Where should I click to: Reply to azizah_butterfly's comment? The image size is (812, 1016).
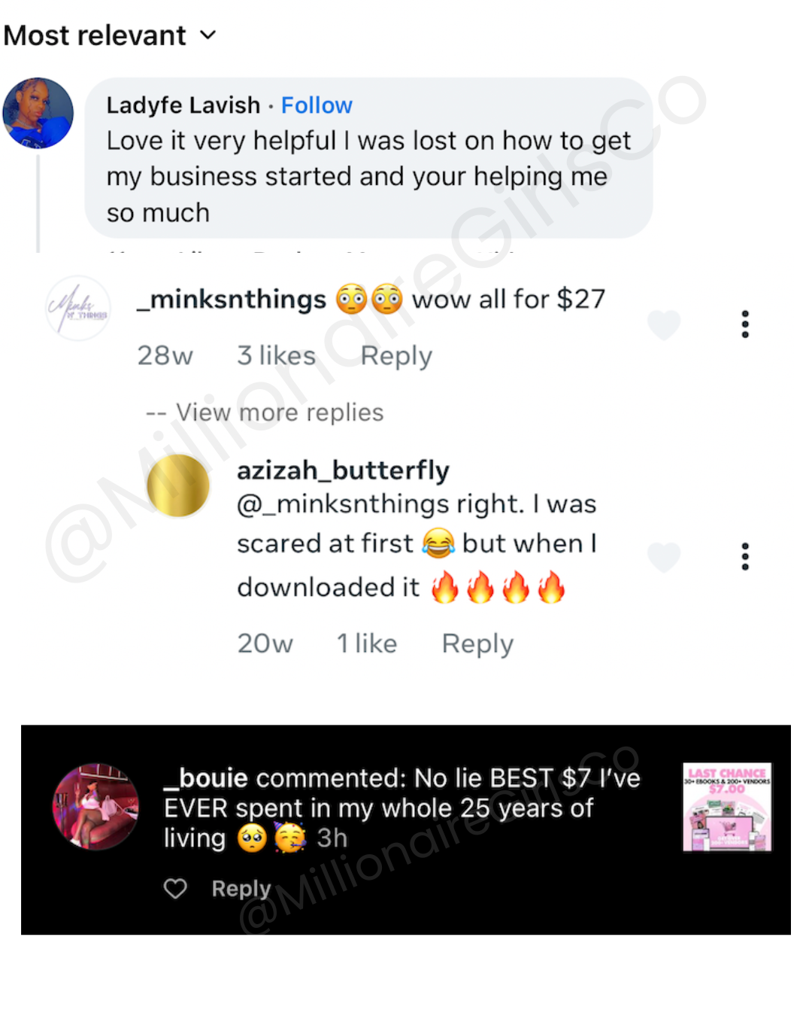[477, 644]
